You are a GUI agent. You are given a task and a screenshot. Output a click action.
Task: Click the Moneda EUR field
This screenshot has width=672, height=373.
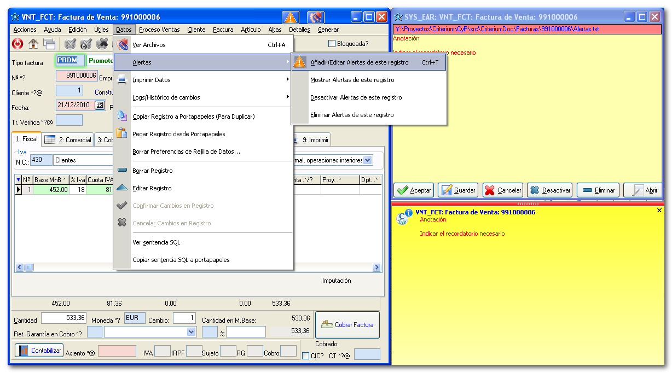(x=135, y=318)
